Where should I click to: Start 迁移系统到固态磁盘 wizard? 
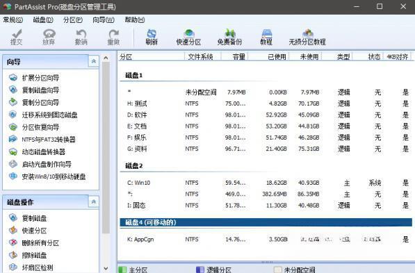(x=43, y=115)
